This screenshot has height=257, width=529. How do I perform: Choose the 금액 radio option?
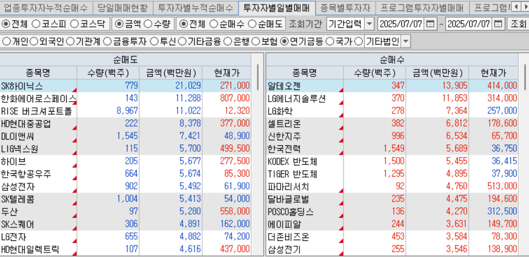[120, 24]
